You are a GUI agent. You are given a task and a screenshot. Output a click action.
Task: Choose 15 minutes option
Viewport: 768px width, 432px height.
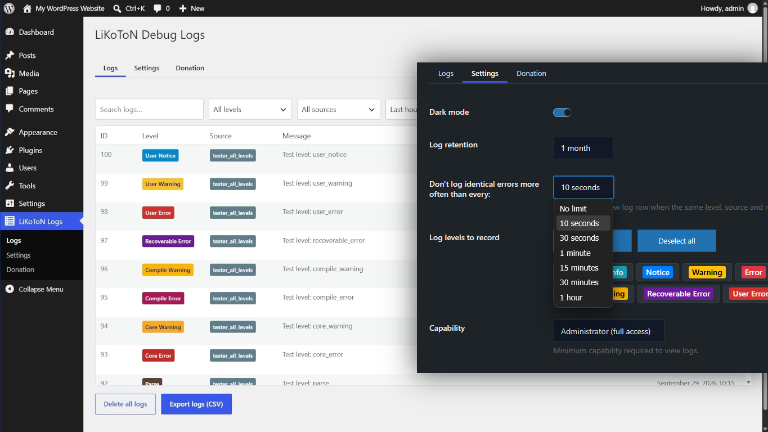(x=583, y=268)
